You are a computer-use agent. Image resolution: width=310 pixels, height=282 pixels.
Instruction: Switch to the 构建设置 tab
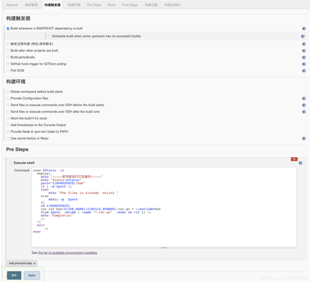coord(151,5)
